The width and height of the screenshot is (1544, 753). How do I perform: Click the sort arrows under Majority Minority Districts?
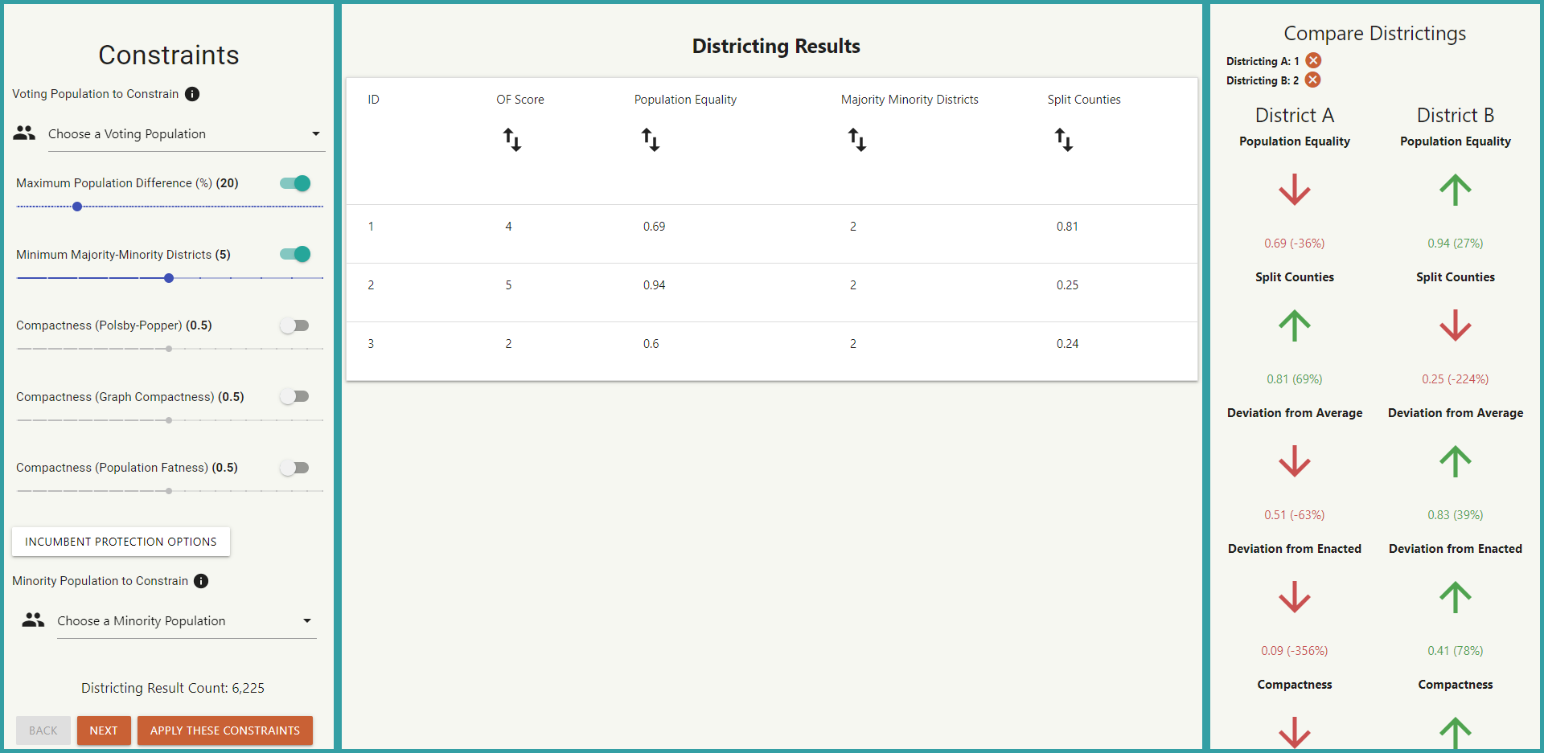tap(857, 140)
